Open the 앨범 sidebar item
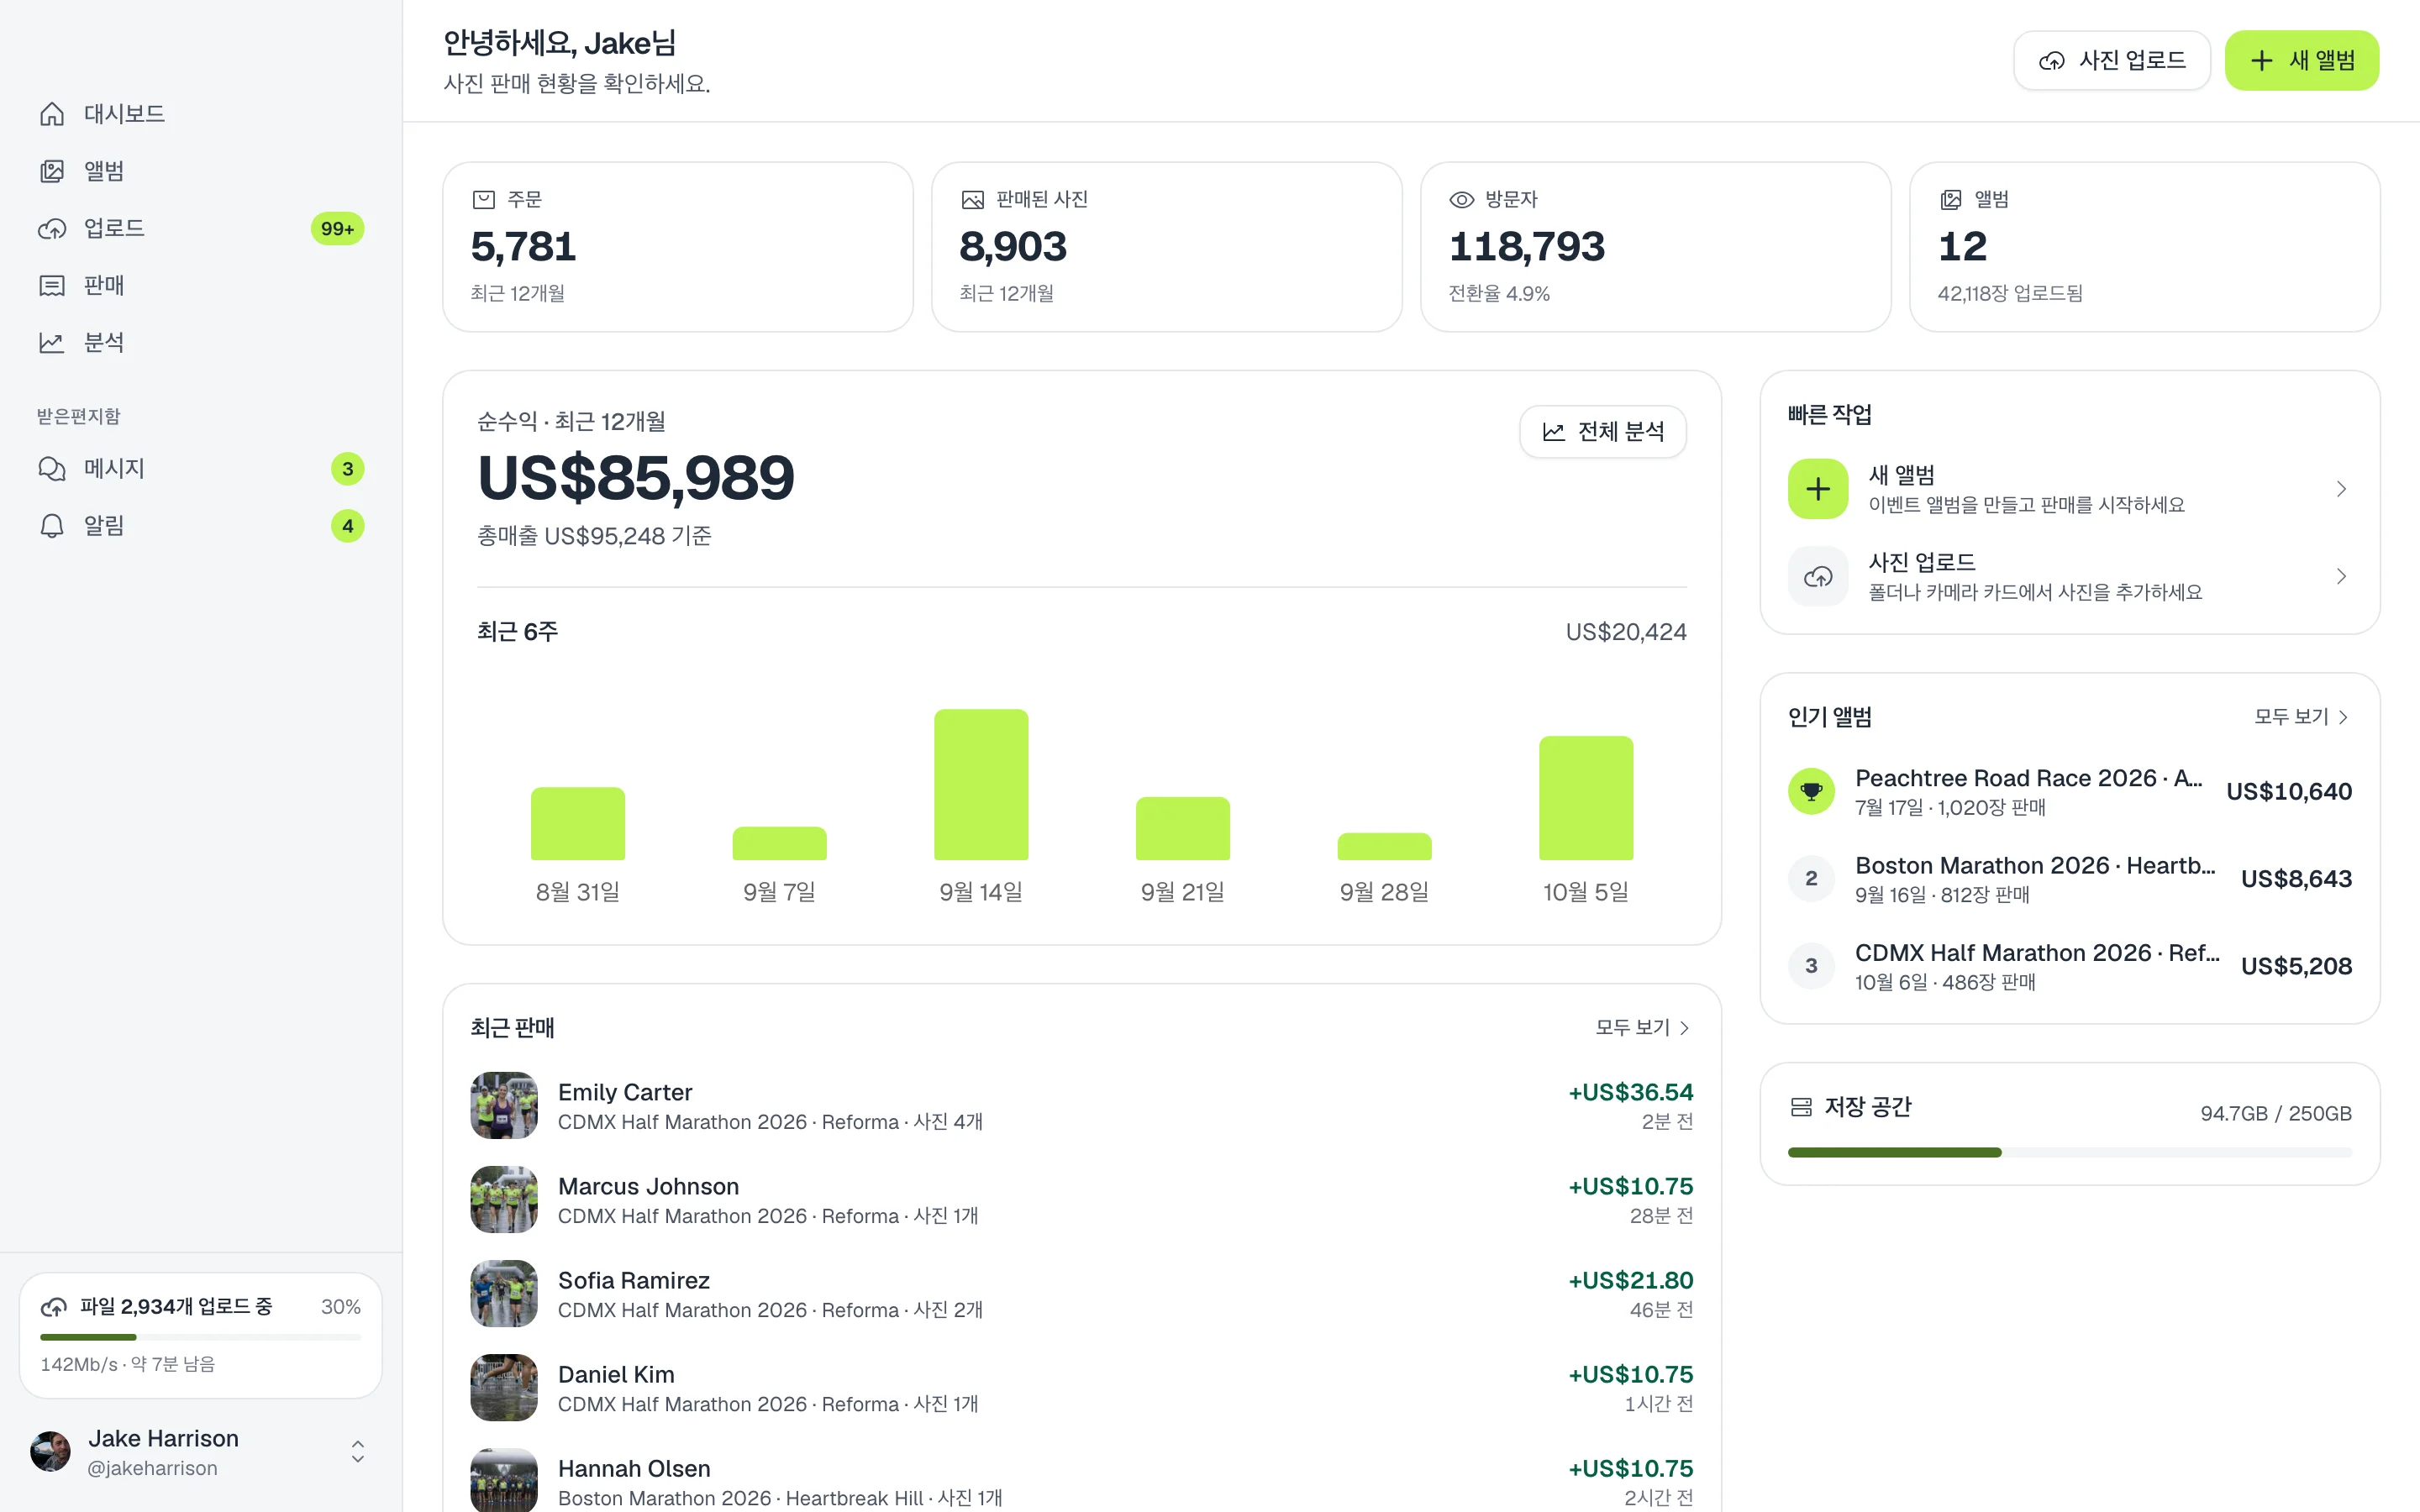This screenshot has height=1512, width=2420. point(200,171)
